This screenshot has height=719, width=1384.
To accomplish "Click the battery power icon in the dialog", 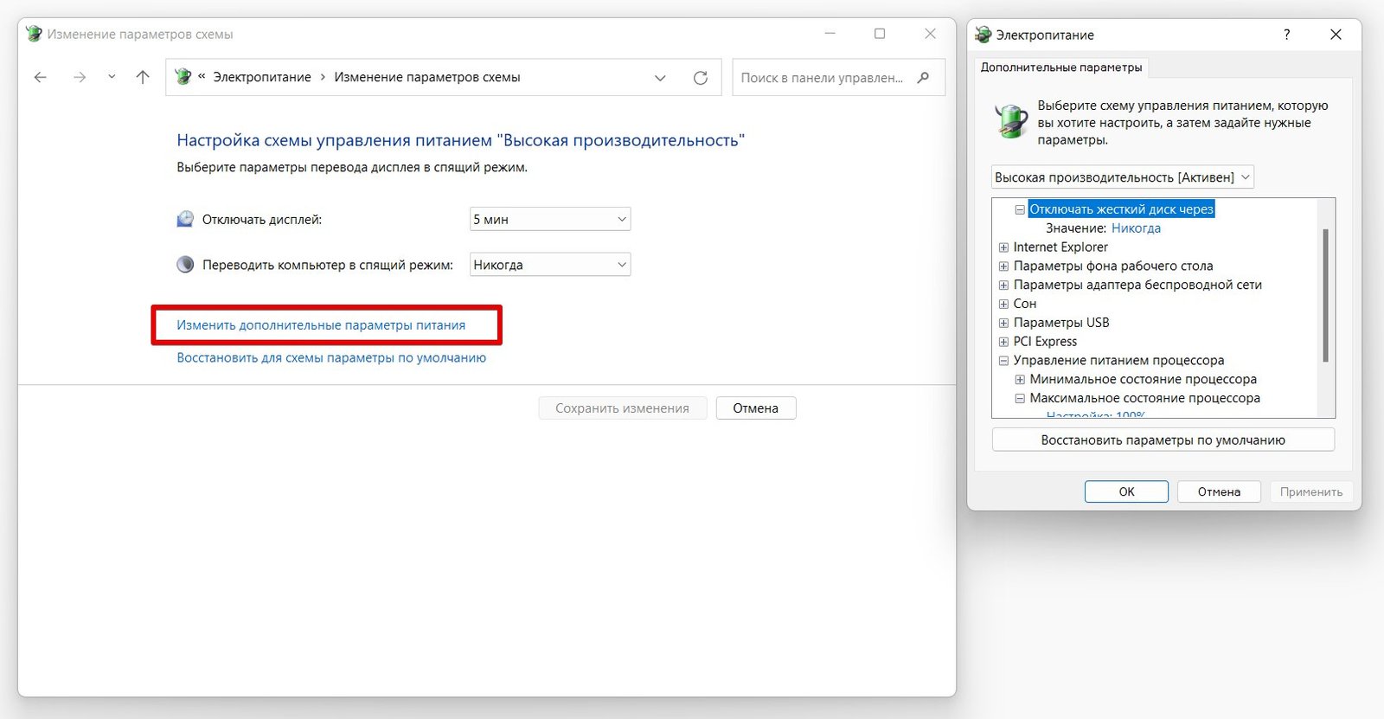I will [1010, 121].
